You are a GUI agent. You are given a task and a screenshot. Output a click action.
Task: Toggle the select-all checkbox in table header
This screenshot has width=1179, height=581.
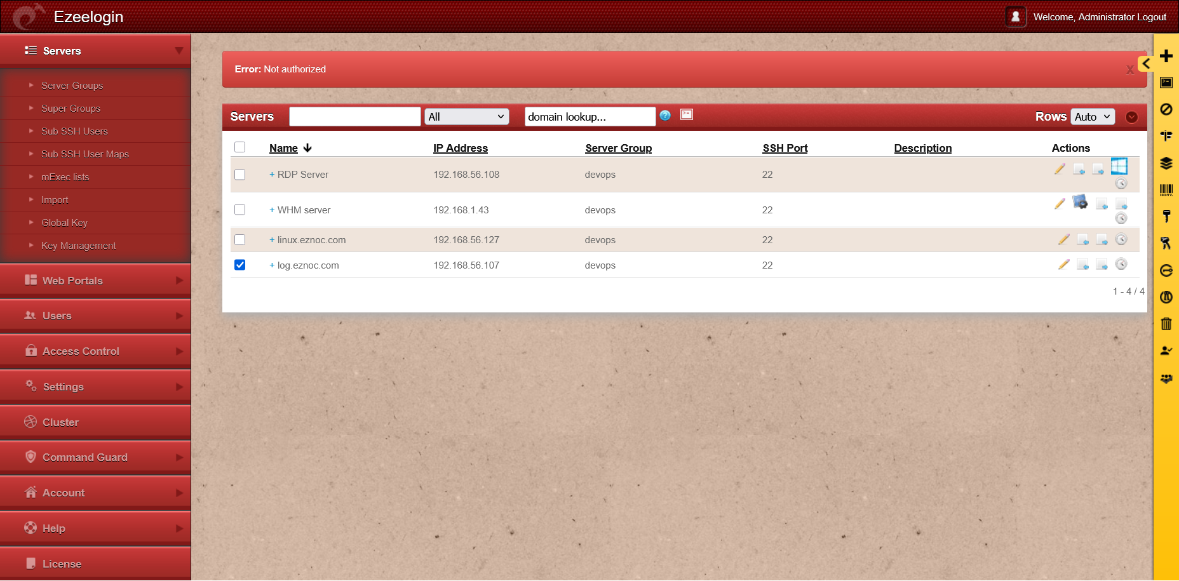(239, 147)
